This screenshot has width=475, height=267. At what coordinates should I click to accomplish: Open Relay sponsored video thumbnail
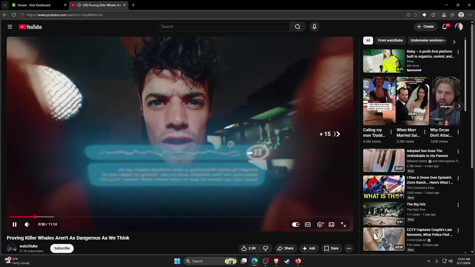point(384,61)
